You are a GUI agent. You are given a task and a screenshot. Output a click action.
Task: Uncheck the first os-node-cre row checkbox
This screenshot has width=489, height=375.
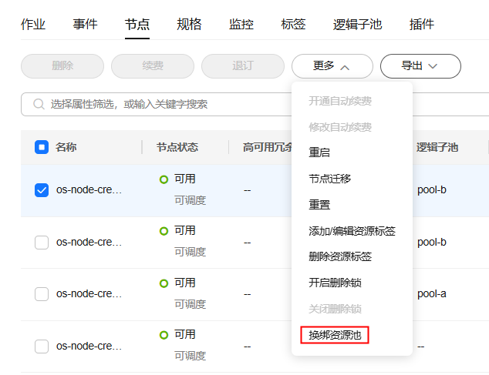pos(42,190)
